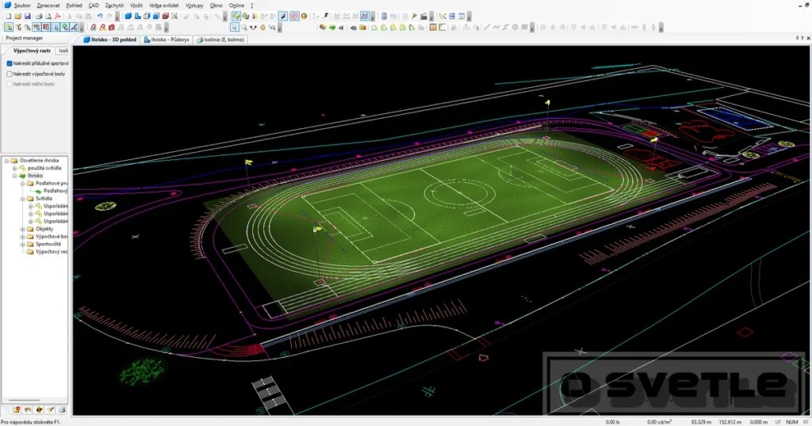812x426 pixels.
Task: Expand the 'použitá svítidla' tree node
Action: [x=14, y=168]
